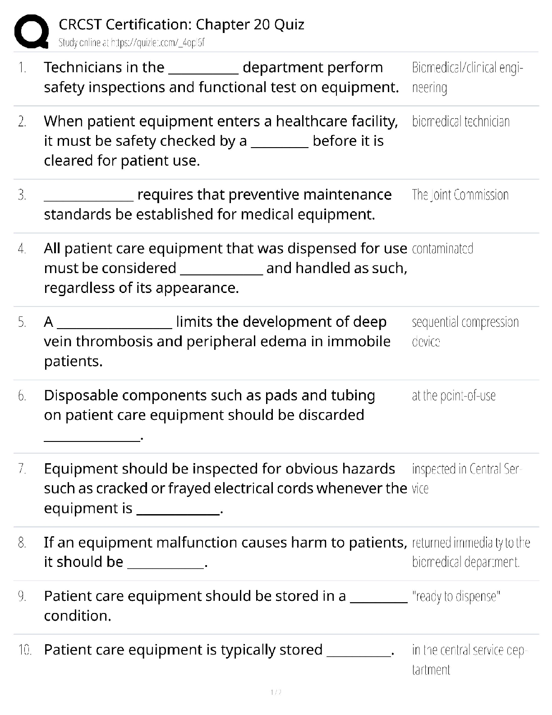This screenshot has width=552, height=715.
Task: Click the answer "ready to dispense"
Action: (456, 597)
